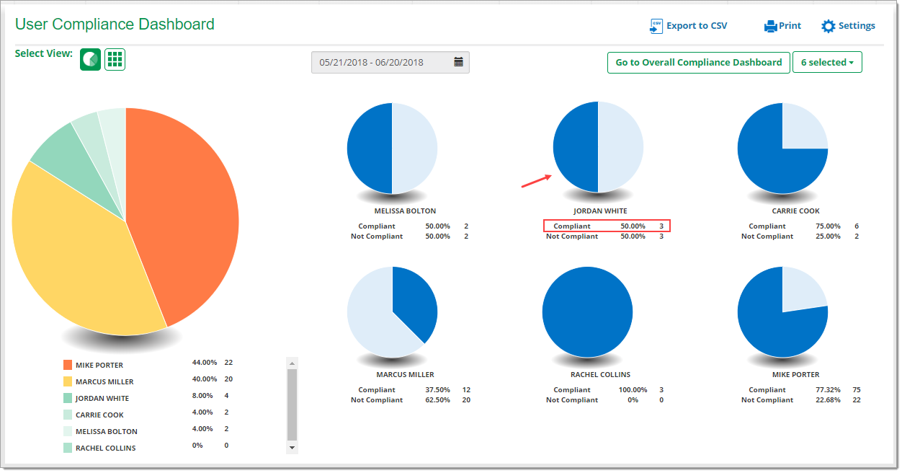Click JORDAN WHITE chart title
The height and width of the screenshot is (473, 902).
(600, 211)
